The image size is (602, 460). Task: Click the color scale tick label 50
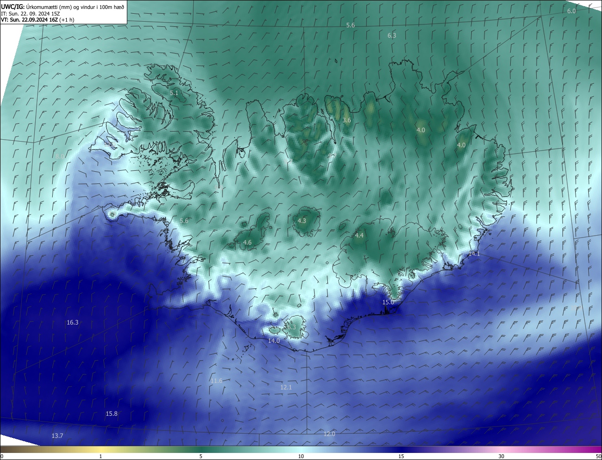[598, 457]
